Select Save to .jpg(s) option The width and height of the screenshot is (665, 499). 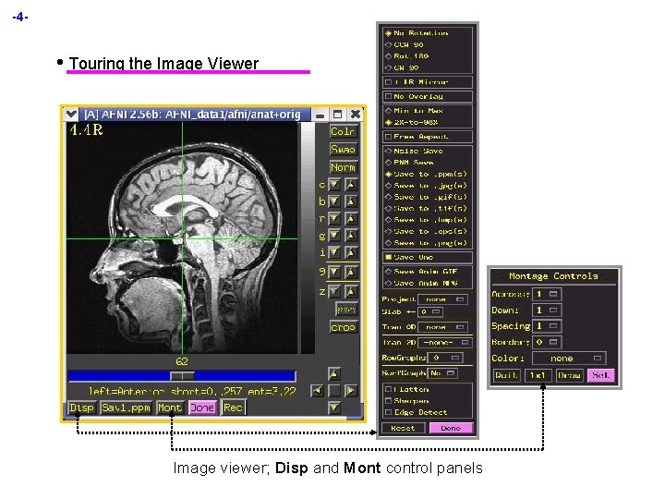point(426,186)
